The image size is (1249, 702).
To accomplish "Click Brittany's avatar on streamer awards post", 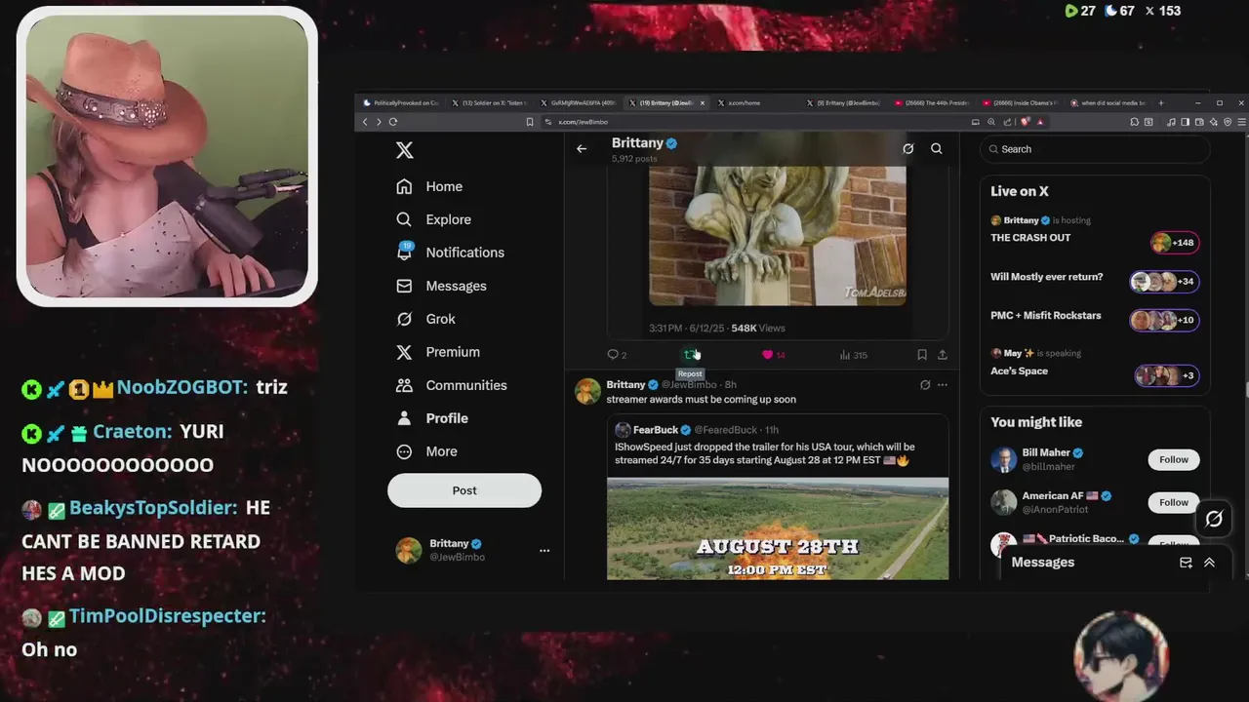I will 587,391.
